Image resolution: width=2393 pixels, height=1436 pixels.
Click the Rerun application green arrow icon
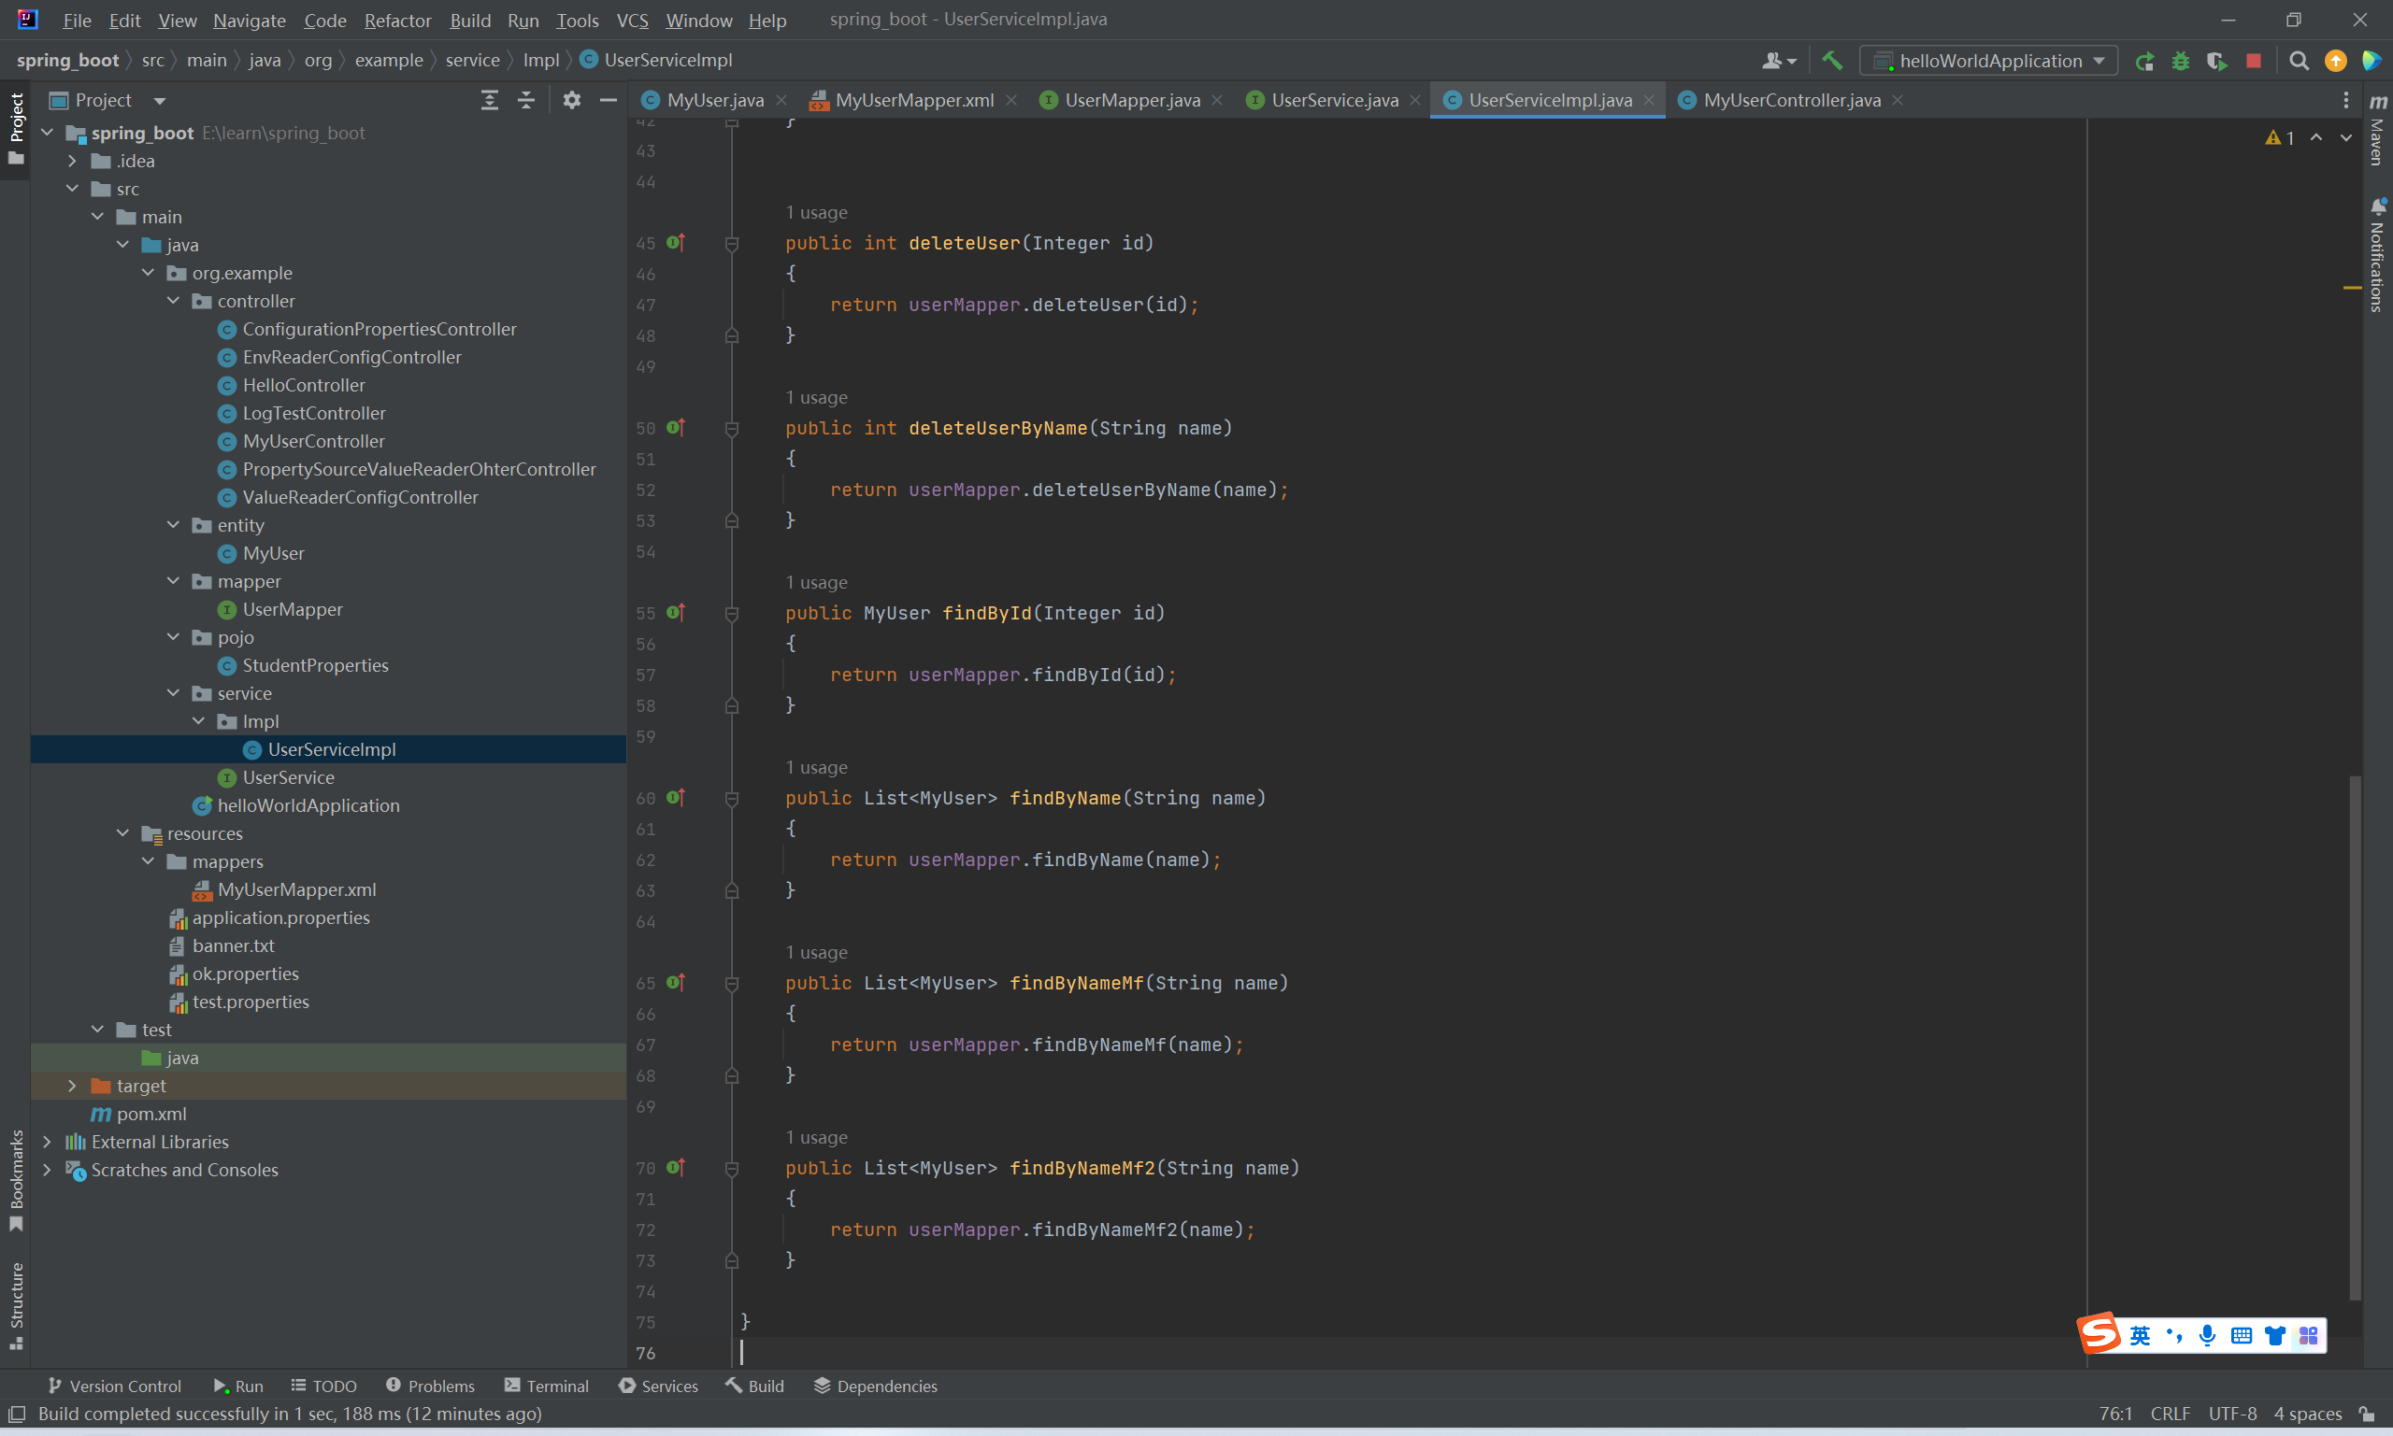(2144, 61)
